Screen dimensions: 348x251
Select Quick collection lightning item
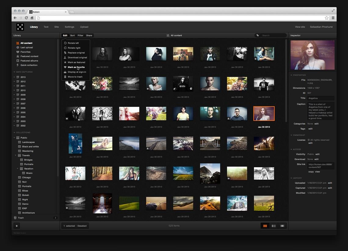point(18,65)
